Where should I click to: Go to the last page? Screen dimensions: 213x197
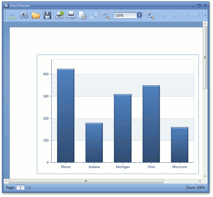(197, 15)
